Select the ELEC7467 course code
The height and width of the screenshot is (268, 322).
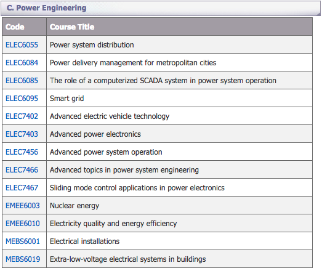click(x=22, y=188)
